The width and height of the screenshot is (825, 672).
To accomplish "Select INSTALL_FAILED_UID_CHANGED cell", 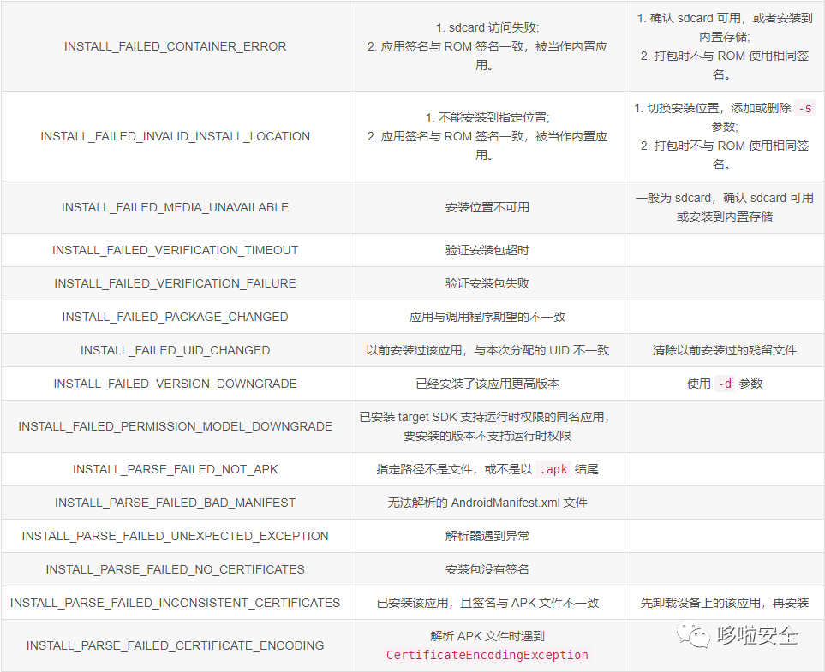I will coord(176,350).
